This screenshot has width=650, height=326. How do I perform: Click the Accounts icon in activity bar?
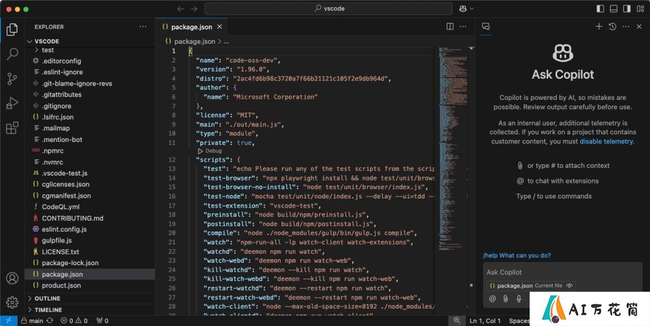12,278
